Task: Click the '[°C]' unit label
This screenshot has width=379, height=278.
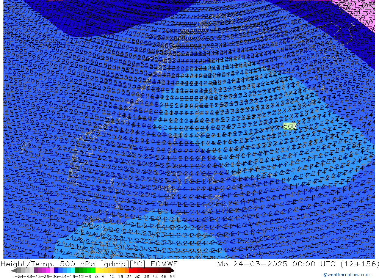Action: [138, 264]
